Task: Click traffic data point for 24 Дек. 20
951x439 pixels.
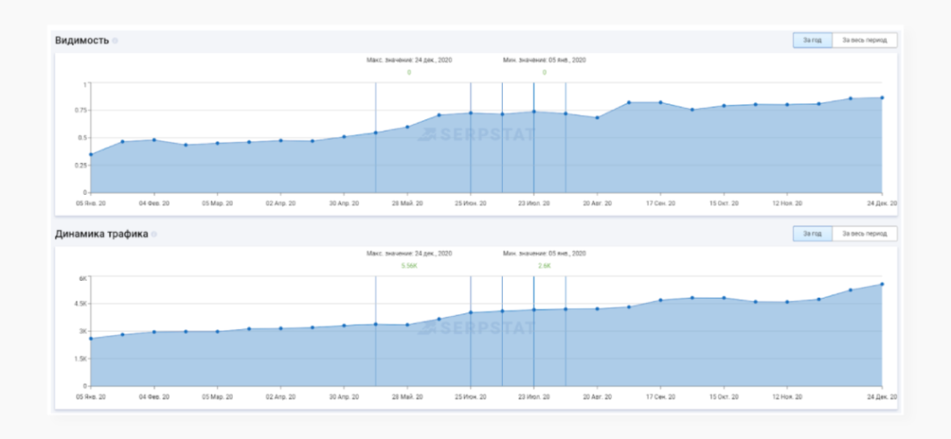Action: pos(882,284)
